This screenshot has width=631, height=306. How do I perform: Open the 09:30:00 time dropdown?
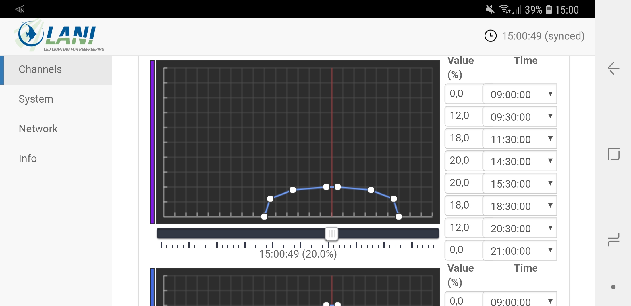[x=520, y=116]
